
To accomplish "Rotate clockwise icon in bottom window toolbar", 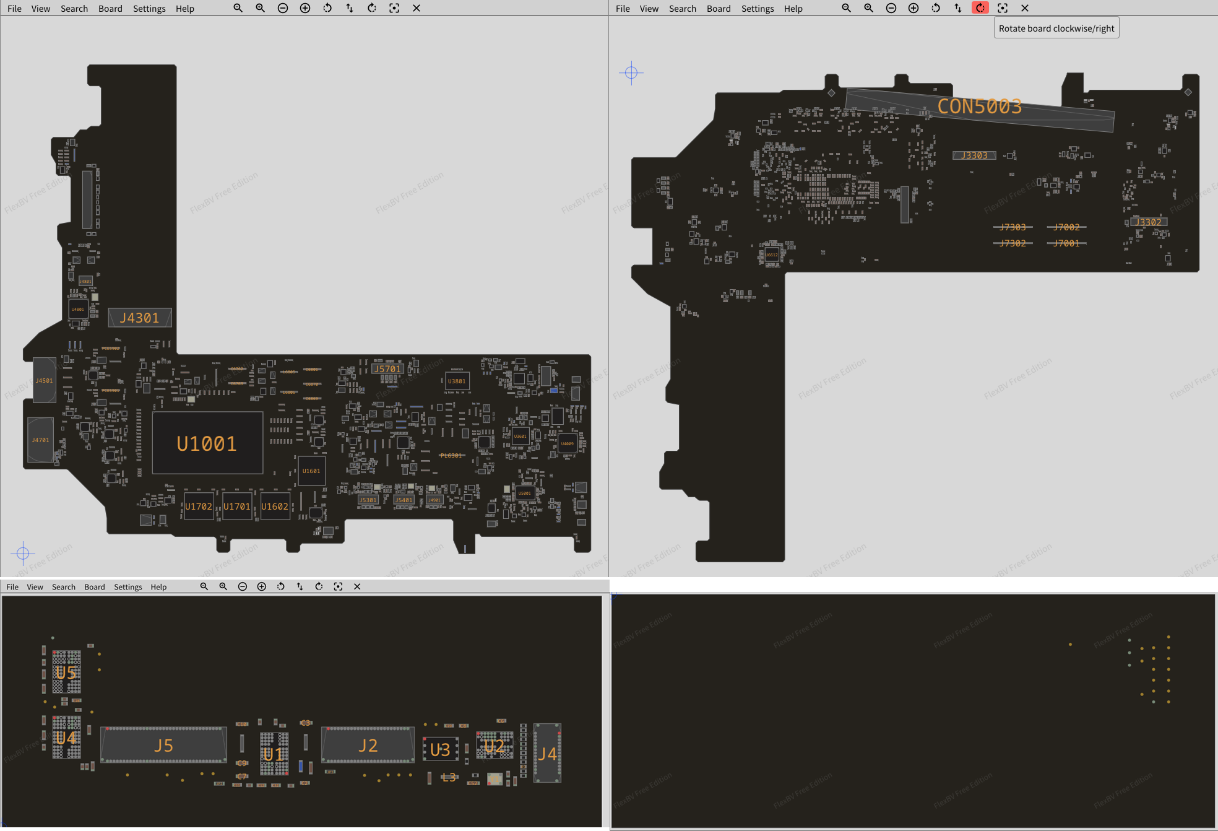I will point(319,586).
